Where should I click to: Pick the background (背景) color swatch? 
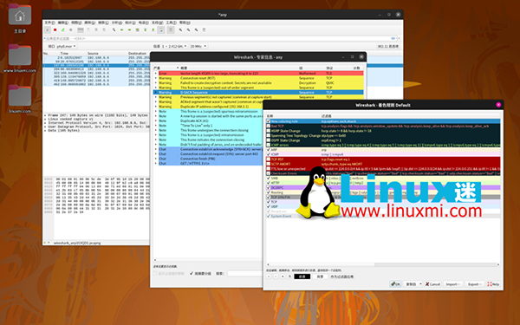pos(320,276)
